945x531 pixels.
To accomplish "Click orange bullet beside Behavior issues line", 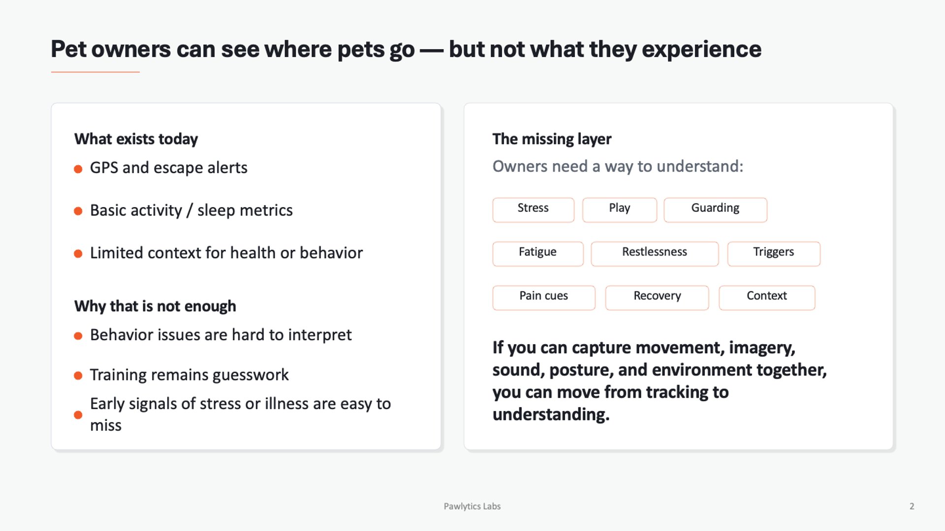I will (78, 336).
